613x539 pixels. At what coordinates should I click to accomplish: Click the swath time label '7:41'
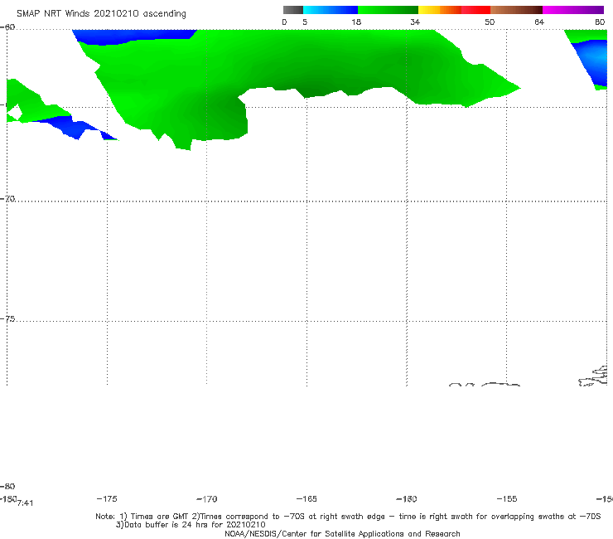pos(26,503)
